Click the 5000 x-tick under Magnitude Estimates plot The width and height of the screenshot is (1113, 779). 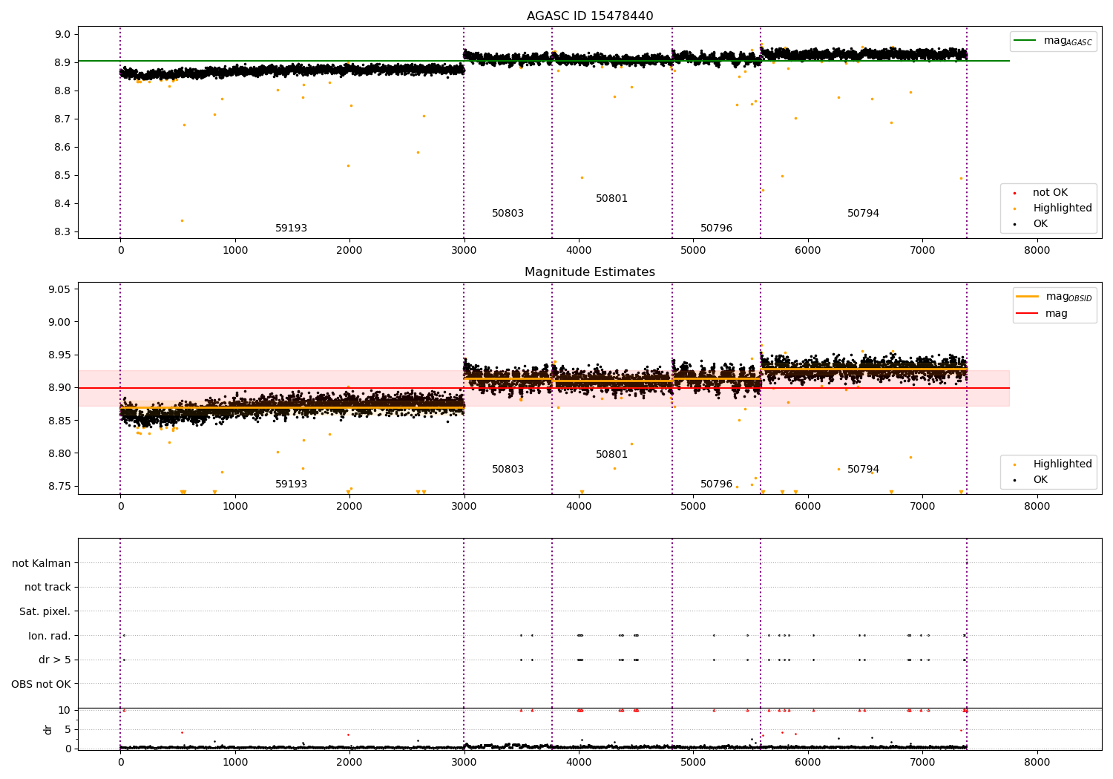click(x=693, y=507)
